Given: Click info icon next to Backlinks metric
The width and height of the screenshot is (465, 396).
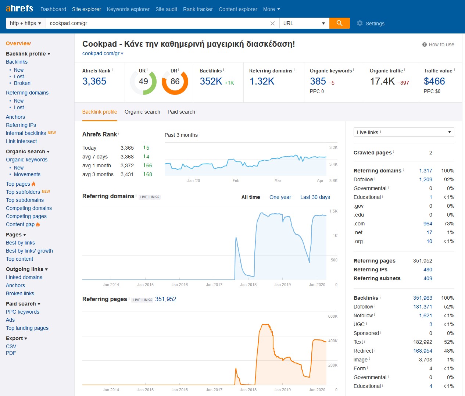Looking at the screenshot, I should (x=223, y=69).
